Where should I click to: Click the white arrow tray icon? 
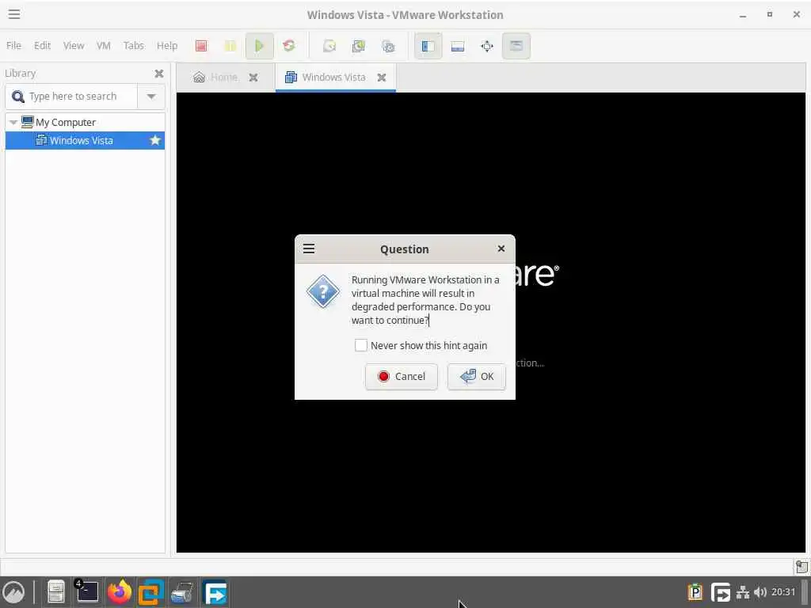pyautogui.click(x=721, y=592)
